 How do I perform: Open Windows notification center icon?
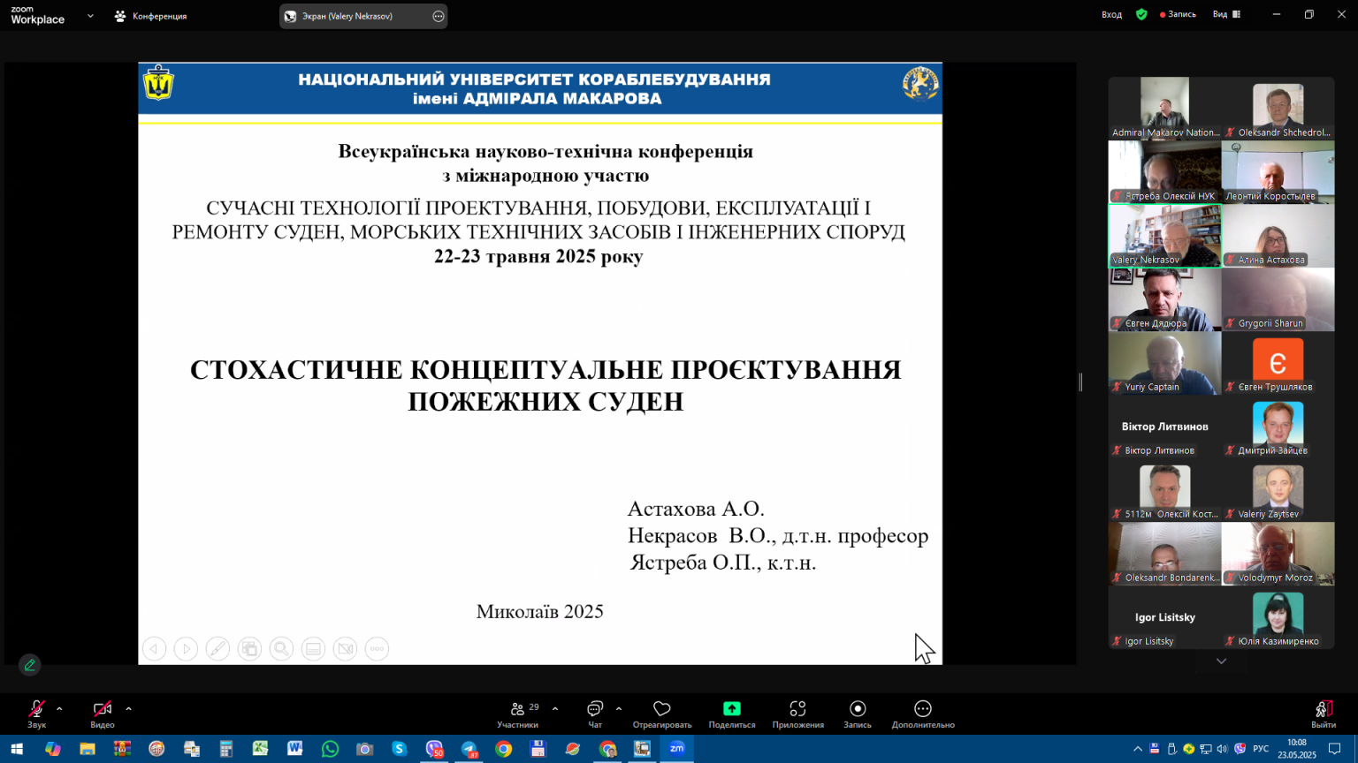tap(1335, 749)
